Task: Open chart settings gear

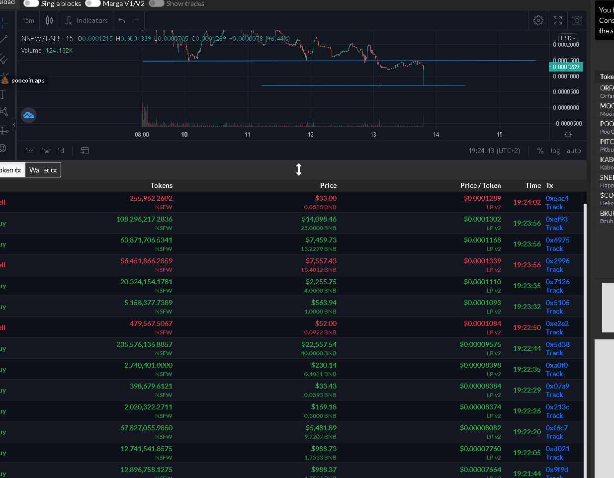Action: pos(538,20)
